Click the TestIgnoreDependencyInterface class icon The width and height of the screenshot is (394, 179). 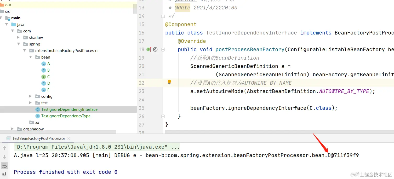click(38, 109)
